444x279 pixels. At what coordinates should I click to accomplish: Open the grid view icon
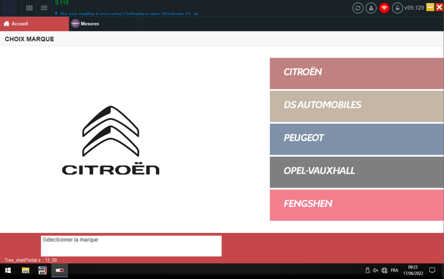pyautogui.click(x=29, y=8)
